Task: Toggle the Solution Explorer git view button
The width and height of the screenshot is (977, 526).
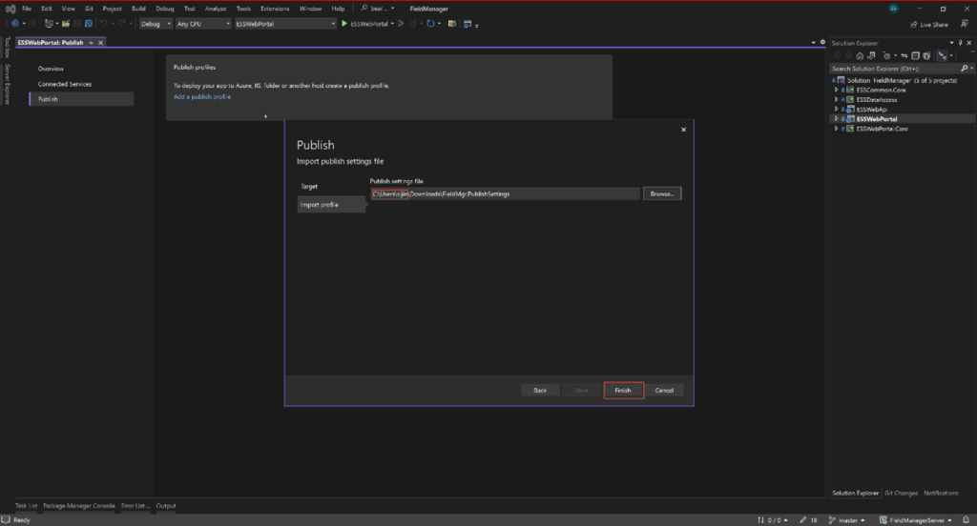Action: click(x=942, y=55)
